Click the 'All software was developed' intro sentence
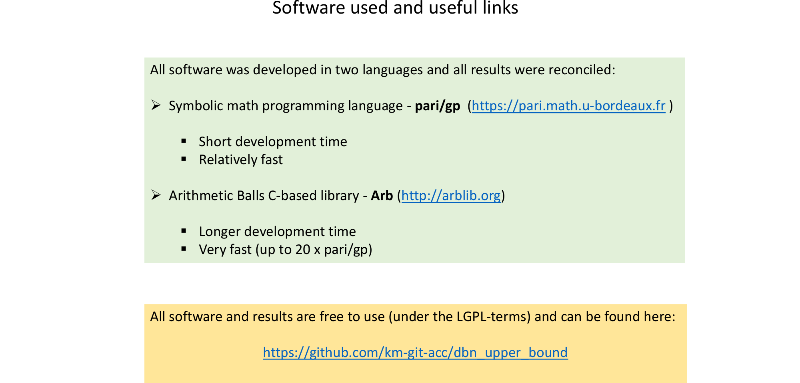Viewport: 800px width, 383px height. click(x=383, y=70)
